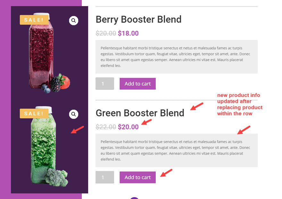Select the Berry Booster Blend description box
Screen dimensions: 282x199
point(176,56)
